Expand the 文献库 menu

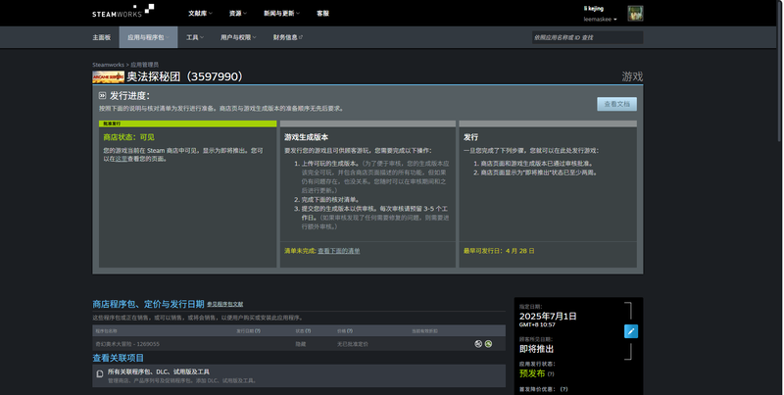click(200, 14)
